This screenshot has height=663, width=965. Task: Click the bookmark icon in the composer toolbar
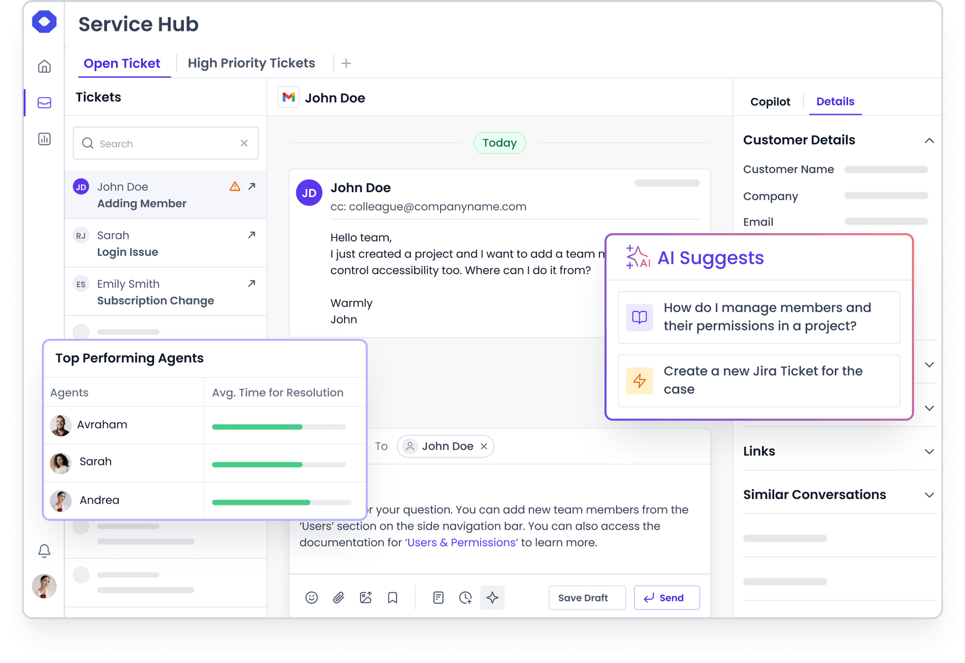[x=393, y=598]
